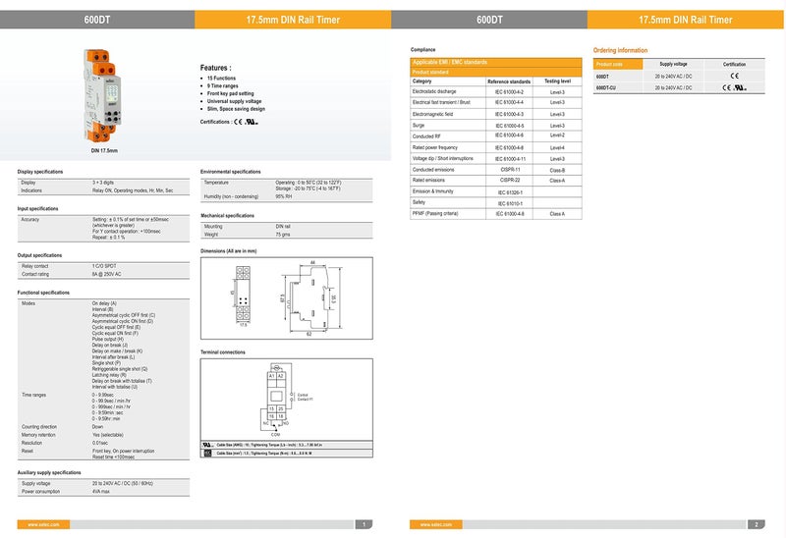This screenshot has height=538, width=786.
Task: Select the 'Display specifications' heading
Action: pos(40,172)
